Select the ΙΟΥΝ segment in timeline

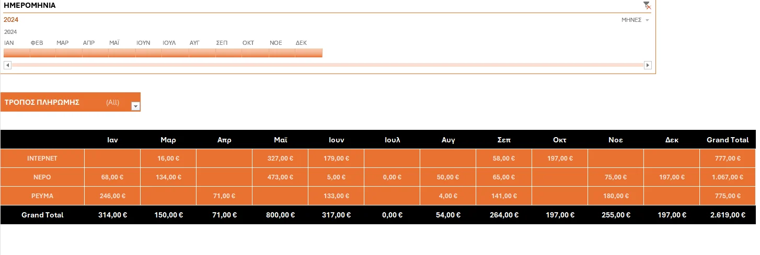tap(149, 53)
